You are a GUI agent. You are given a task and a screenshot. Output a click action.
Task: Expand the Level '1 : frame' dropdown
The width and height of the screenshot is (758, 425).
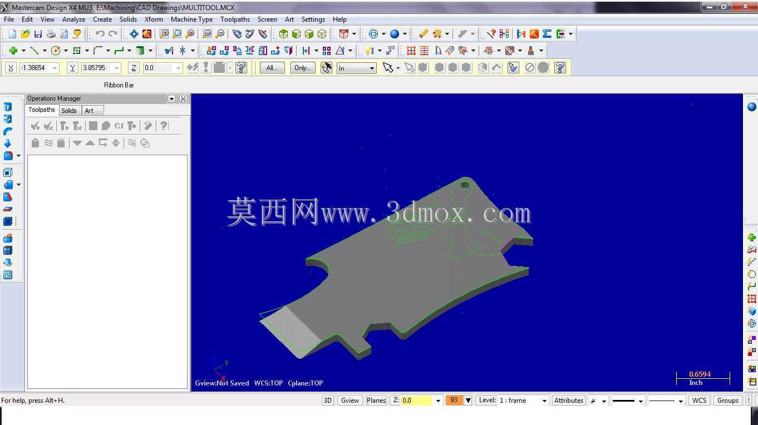[x=544, y=401]
